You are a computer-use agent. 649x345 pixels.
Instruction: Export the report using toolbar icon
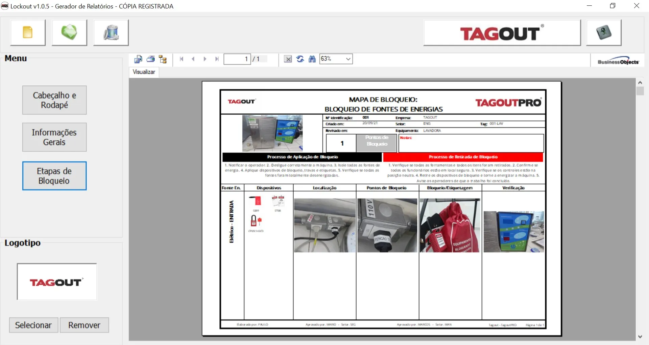(x=138, y=59)
